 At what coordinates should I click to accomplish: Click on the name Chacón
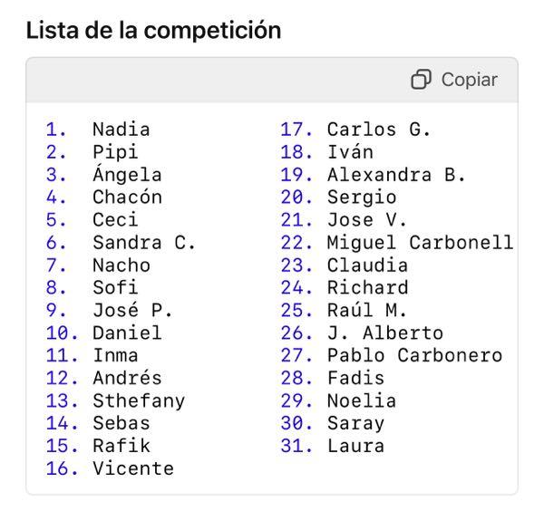[127, 198]
